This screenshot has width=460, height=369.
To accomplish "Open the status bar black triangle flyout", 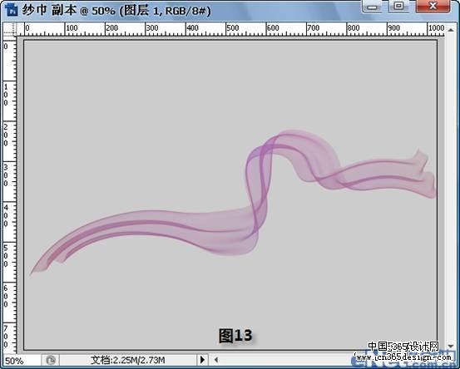I will 202,360.
